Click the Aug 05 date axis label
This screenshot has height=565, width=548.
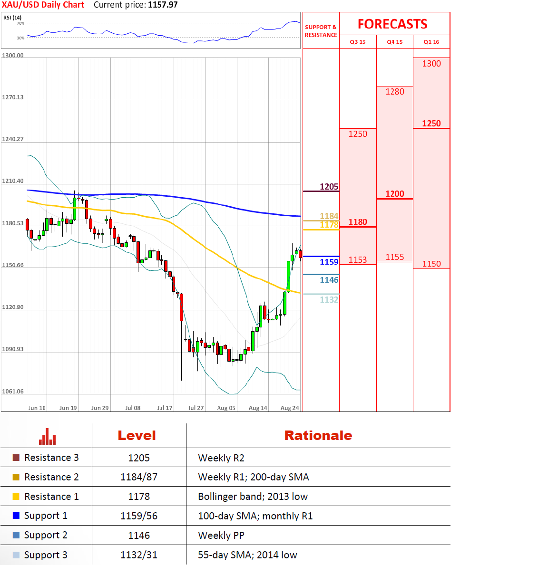point(226,408)
